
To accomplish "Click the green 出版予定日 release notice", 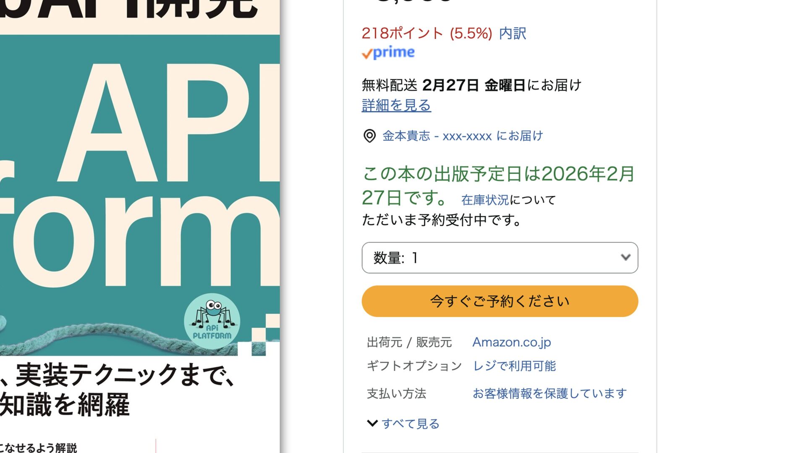I will click(498, 185).
